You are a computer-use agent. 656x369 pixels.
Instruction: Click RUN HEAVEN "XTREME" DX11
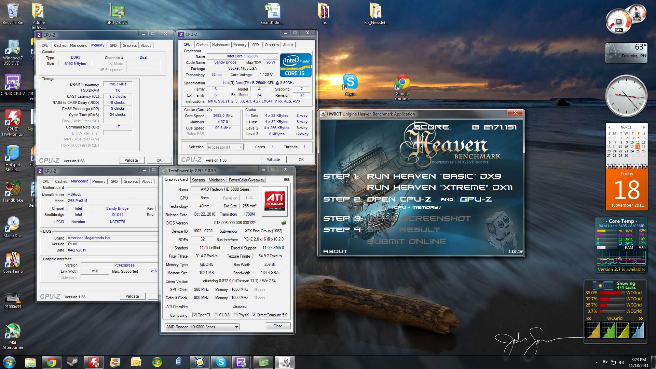(440, 188)
